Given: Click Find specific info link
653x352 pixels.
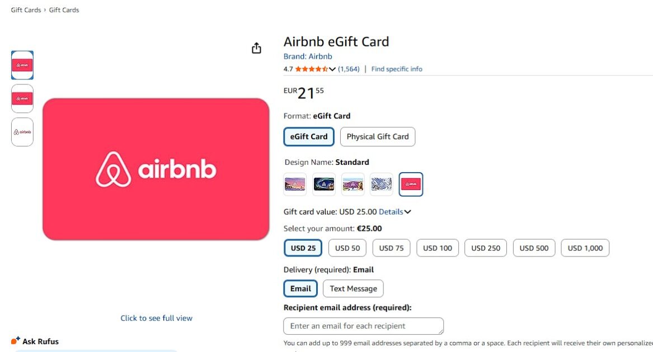Looking at the screenshot, I should point(397,69).
